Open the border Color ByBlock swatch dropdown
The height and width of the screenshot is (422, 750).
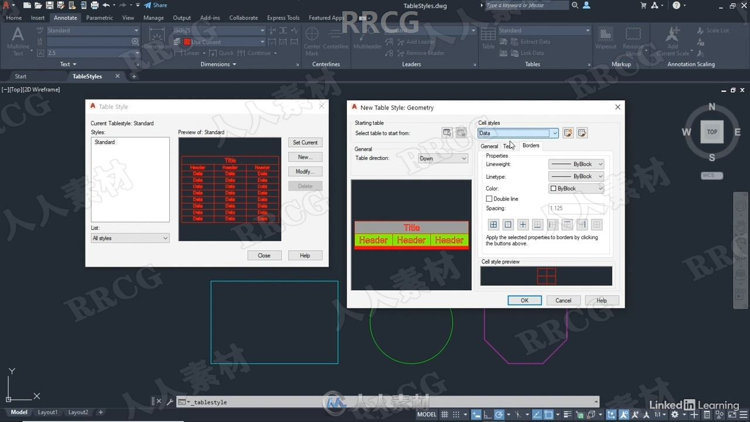[576, 189]
